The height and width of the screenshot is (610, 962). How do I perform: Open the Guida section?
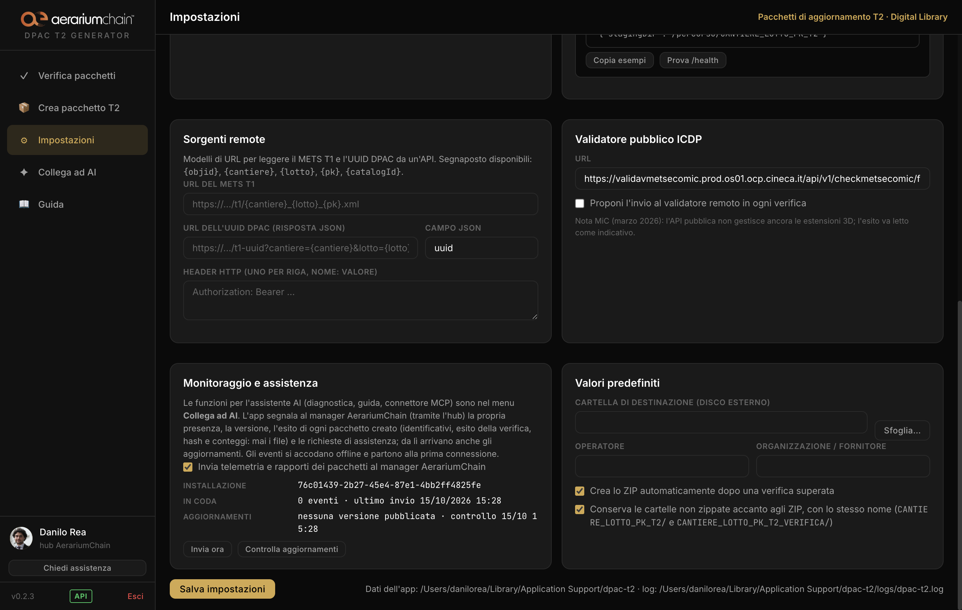(77, 204)
